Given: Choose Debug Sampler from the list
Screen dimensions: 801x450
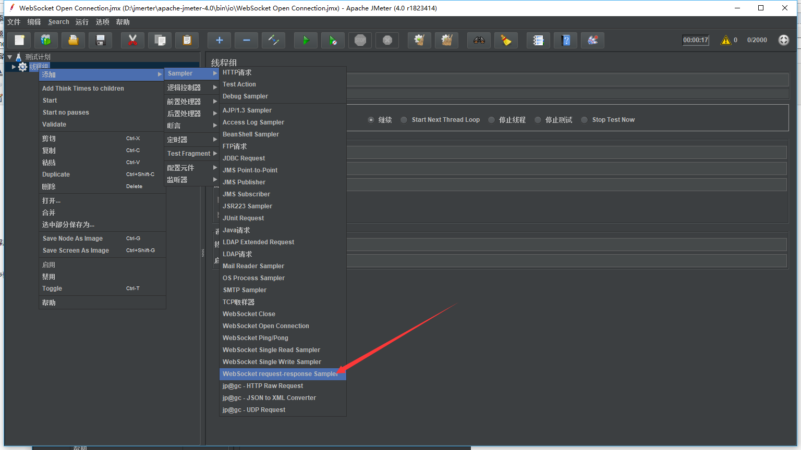Looking at the screenshot, I should (x=283, y=96).
